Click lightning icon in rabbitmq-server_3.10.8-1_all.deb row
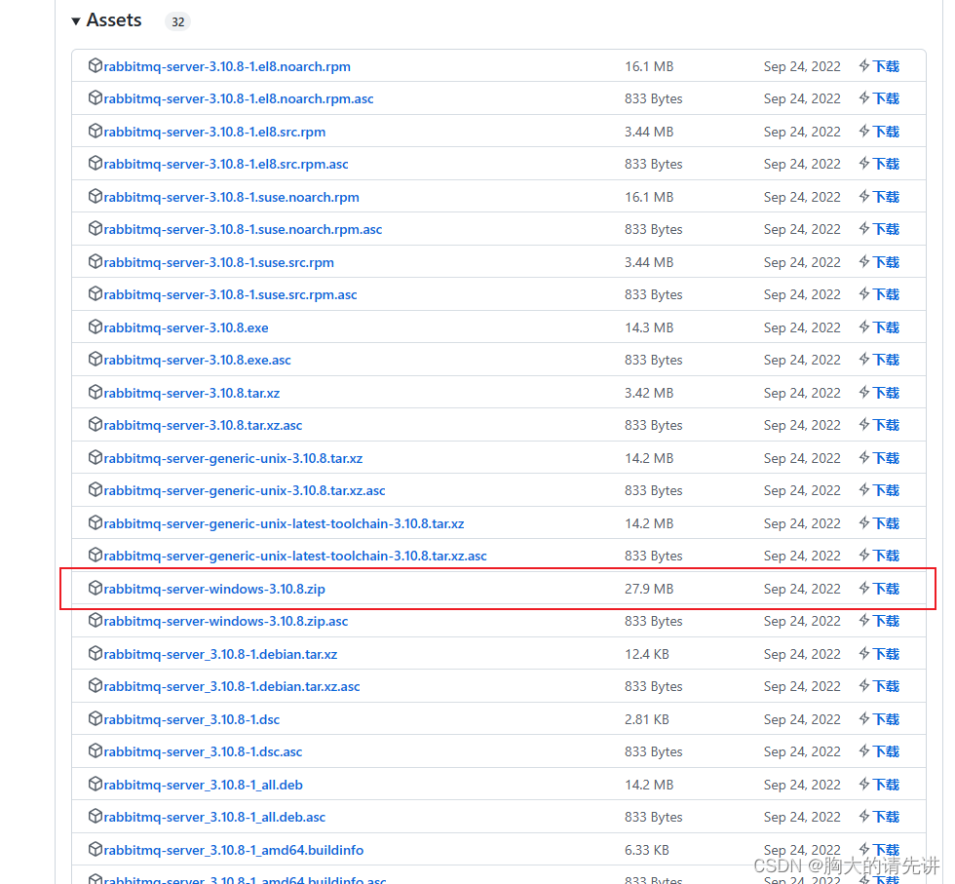The height and width of the screenshot is (884, 955). (x=864, y=784)
